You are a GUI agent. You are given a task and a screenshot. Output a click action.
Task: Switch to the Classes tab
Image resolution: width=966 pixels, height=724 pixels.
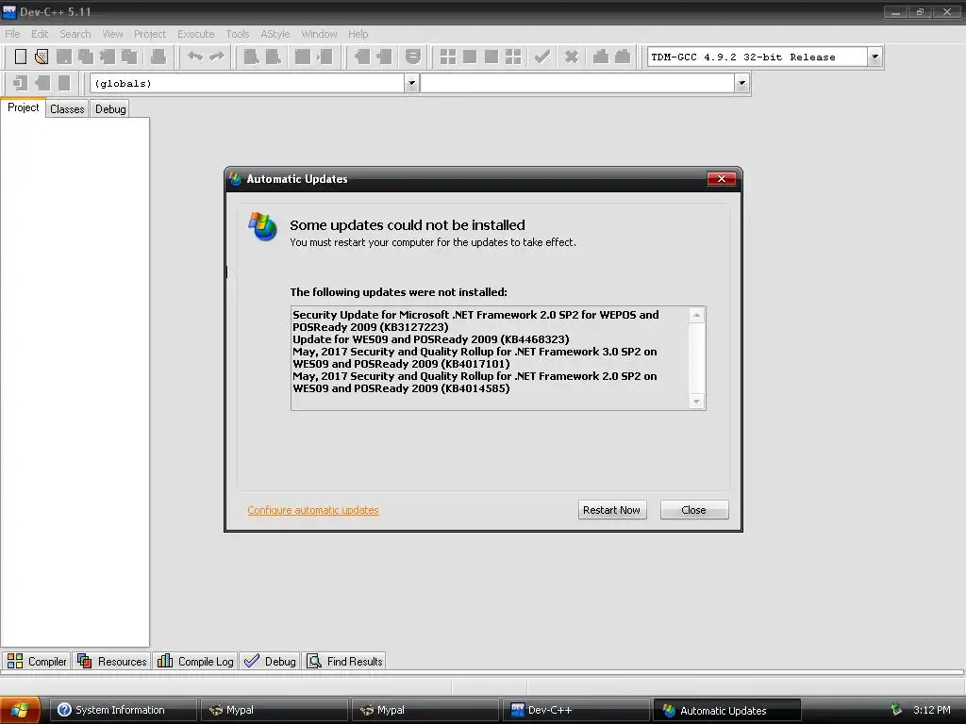click(67, 109)
